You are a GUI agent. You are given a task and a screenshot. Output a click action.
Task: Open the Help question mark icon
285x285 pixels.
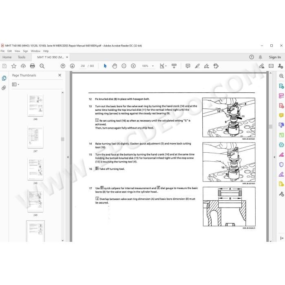coord(252,57)
